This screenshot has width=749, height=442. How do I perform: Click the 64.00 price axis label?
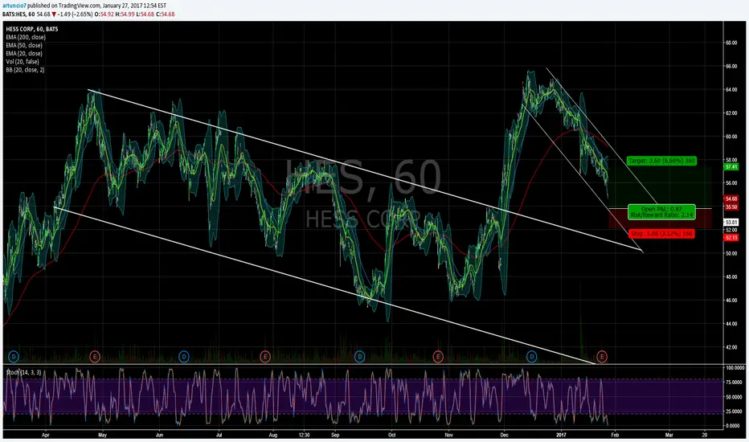click(x=731, y=89)
